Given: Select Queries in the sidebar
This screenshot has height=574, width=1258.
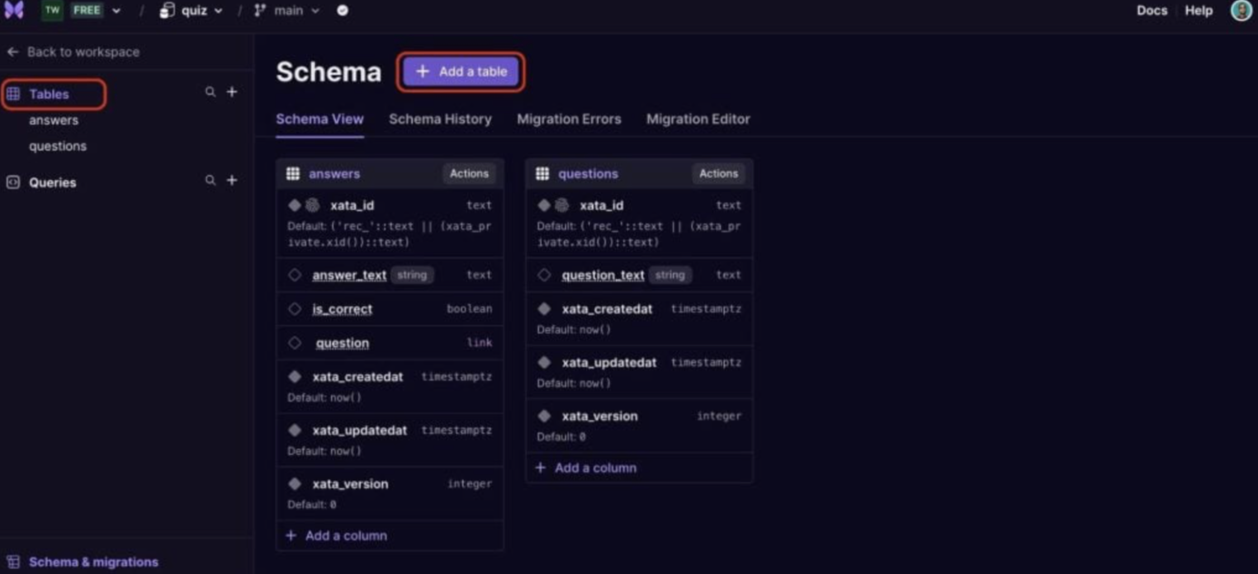Looking at the screenshot, I should pos(53,182).
